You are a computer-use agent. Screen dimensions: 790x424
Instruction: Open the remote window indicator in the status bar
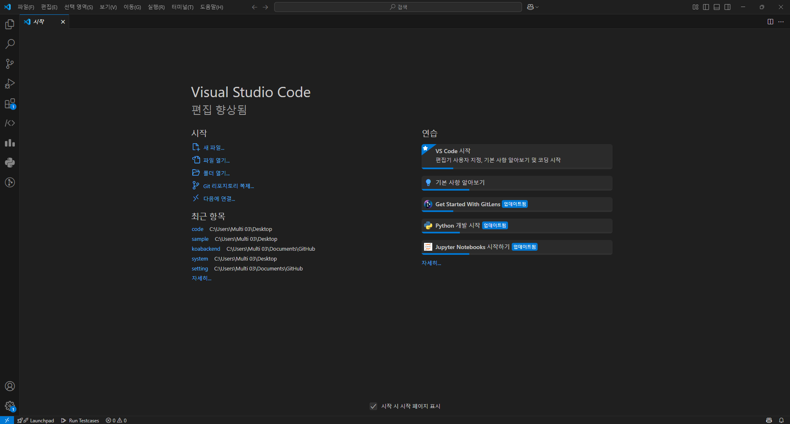tap(7, 420)
